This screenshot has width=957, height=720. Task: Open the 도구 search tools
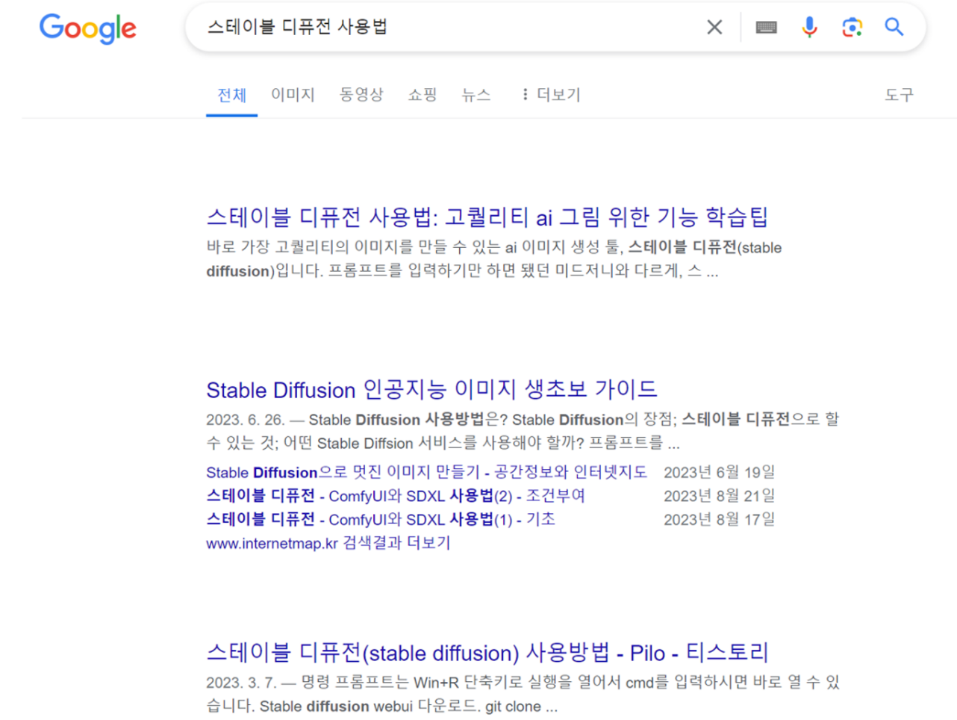coord(899,95)
